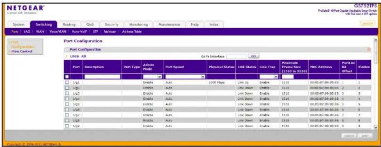Click the 'Link Up' status cell
Screen dimensions: 381x147
coord(243,83)
